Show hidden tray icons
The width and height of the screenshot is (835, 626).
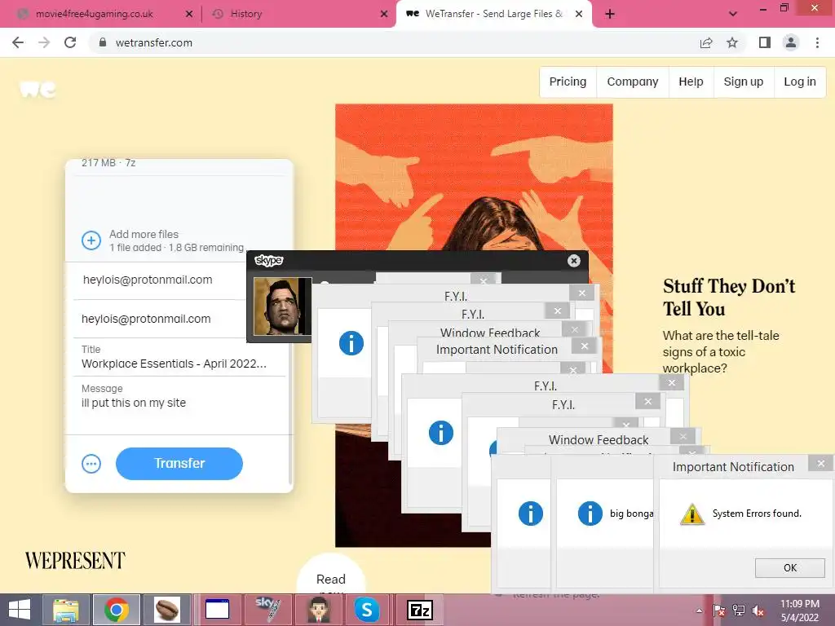(699, 611)
